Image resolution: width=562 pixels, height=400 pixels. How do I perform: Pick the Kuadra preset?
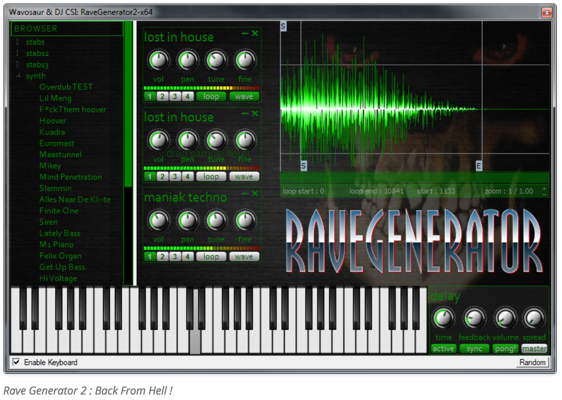[52, 132]
